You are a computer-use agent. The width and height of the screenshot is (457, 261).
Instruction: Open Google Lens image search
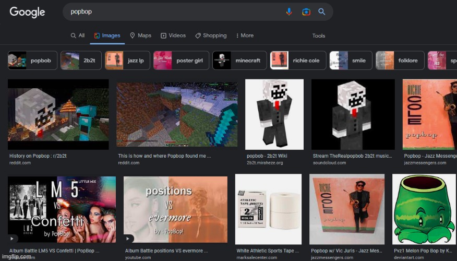pyautogui.click(x=306, y=12)
